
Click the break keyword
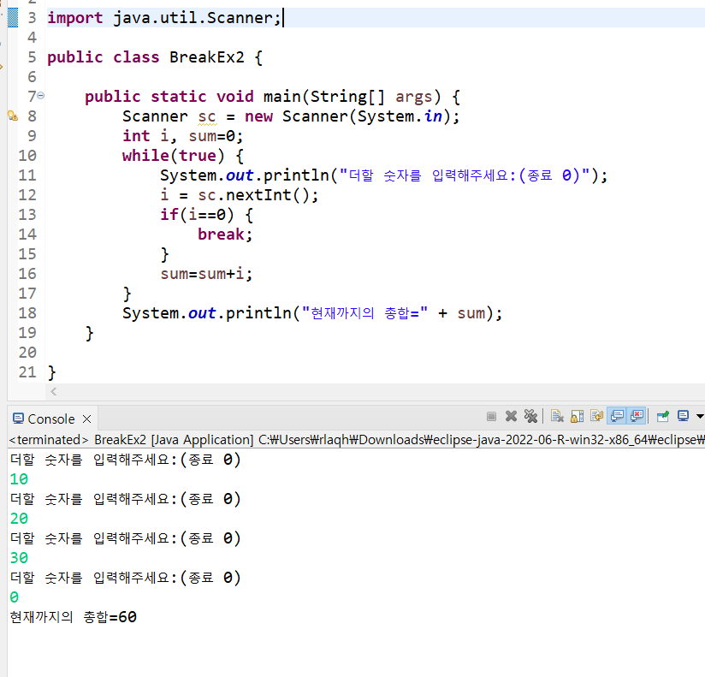222,235
